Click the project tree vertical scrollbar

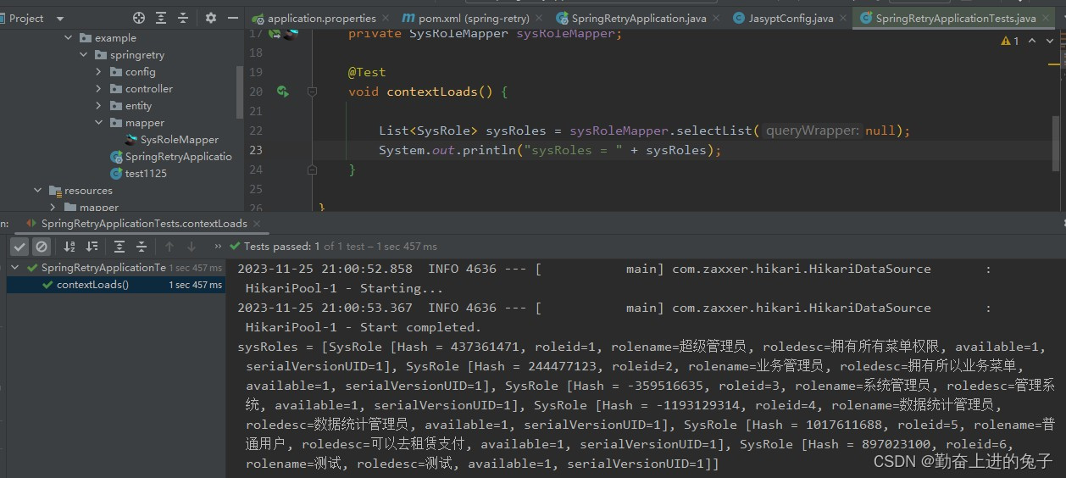coord(240,92)
